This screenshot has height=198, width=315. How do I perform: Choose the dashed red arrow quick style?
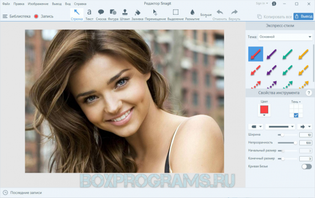pyautogui.click(x=256, y=70)
